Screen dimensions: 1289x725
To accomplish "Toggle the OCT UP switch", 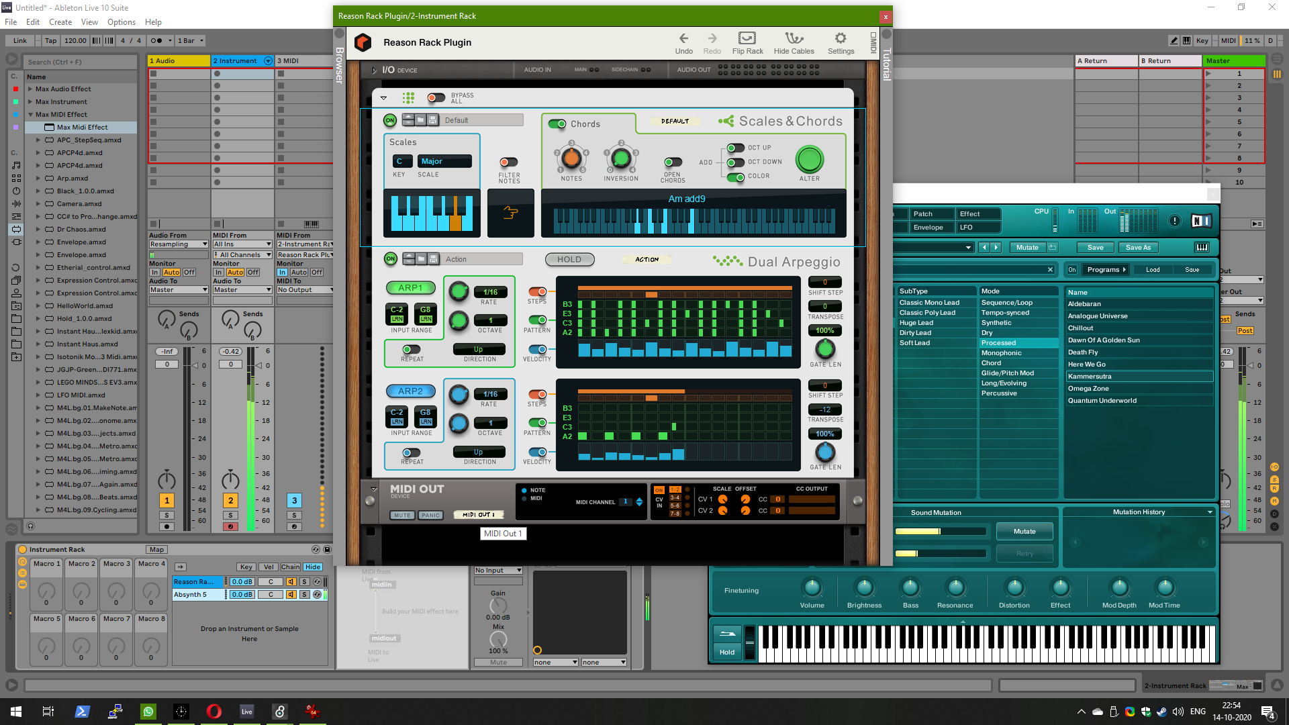I will pos(736,148).
